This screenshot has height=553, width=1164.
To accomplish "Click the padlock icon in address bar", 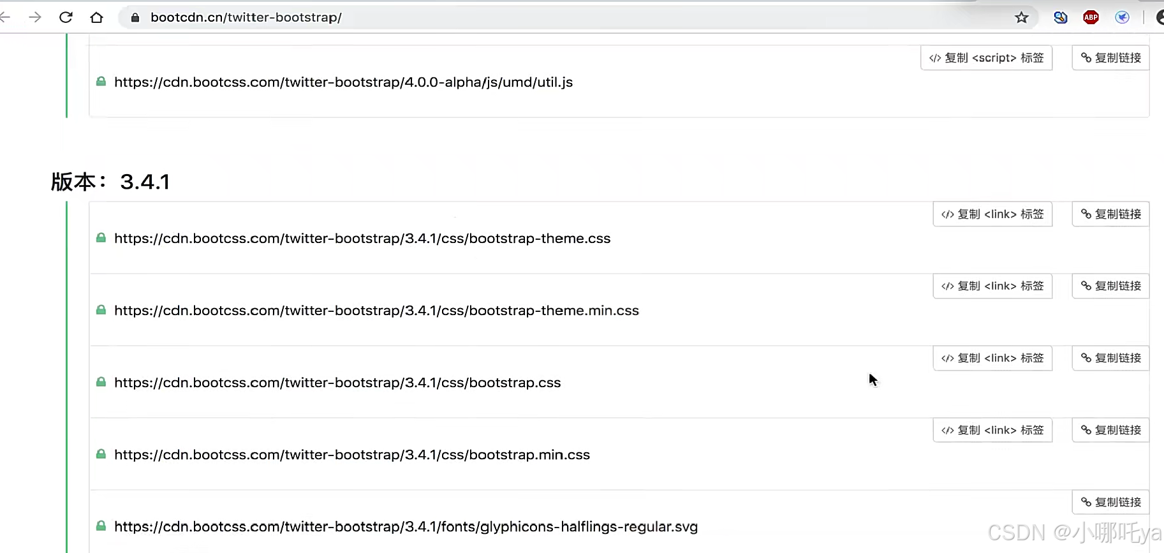I will pyautogui.click(x=135, y=17).
